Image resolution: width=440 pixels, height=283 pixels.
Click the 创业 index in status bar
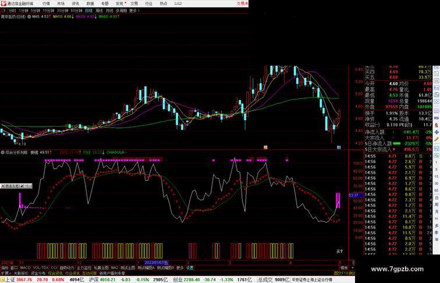[x=178, y=280]
